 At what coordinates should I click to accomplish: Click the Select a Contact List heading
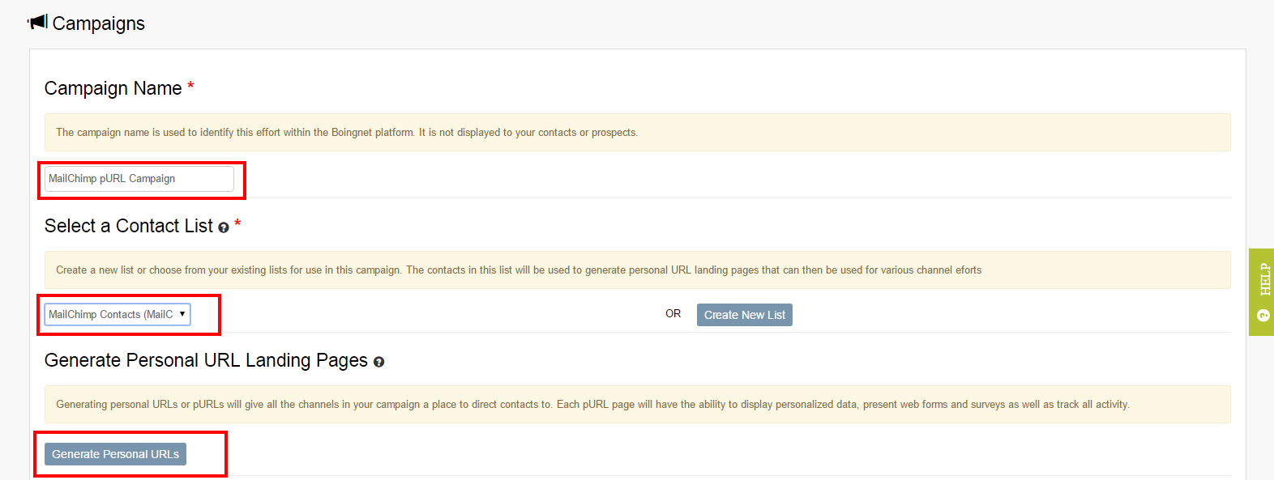[129, 226]
